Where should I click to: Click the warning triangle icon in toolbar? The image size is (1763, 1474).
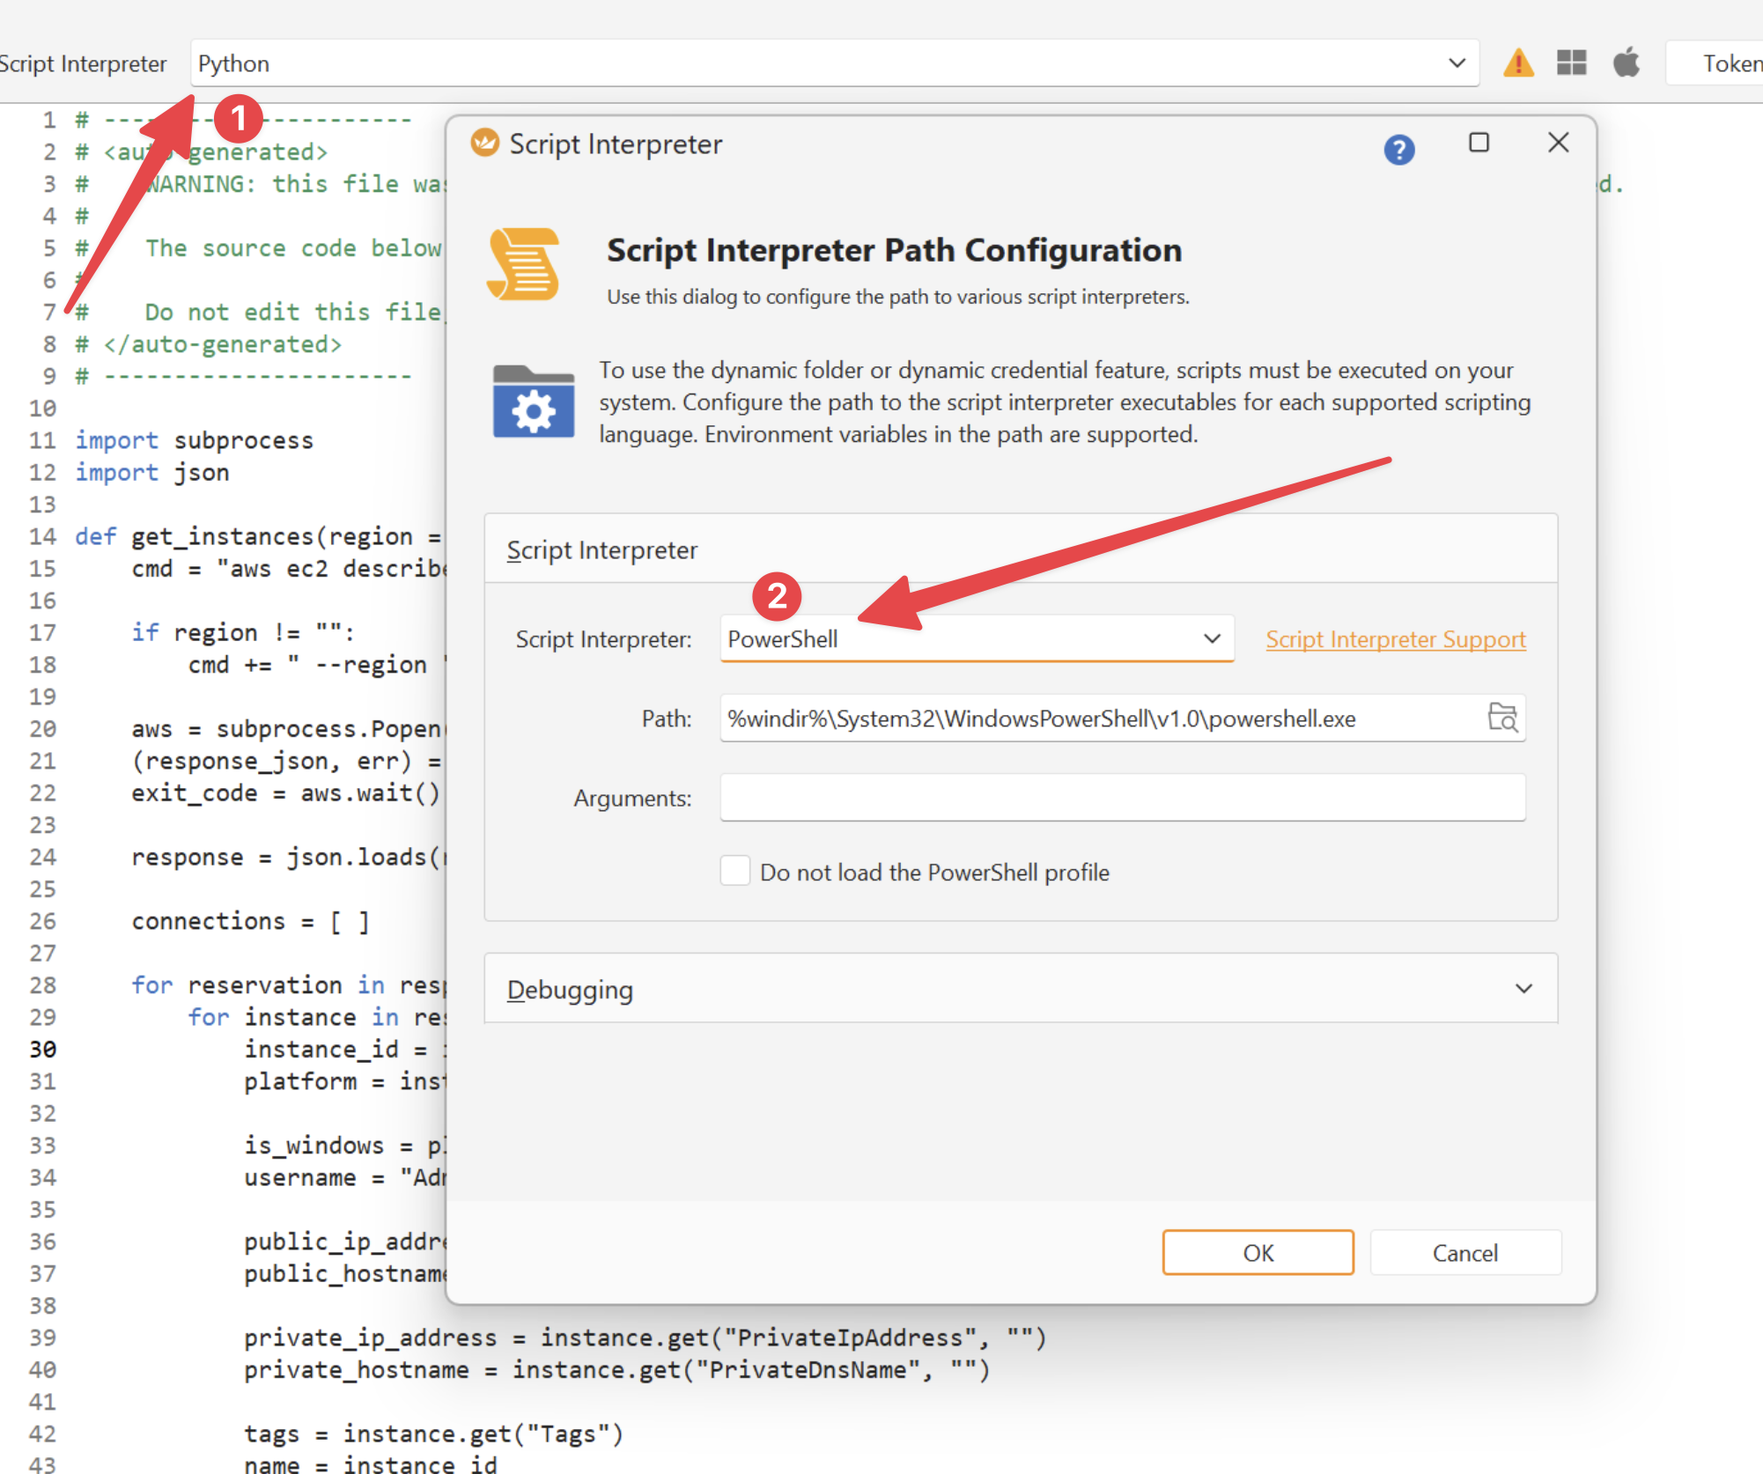click(1518, 63)
